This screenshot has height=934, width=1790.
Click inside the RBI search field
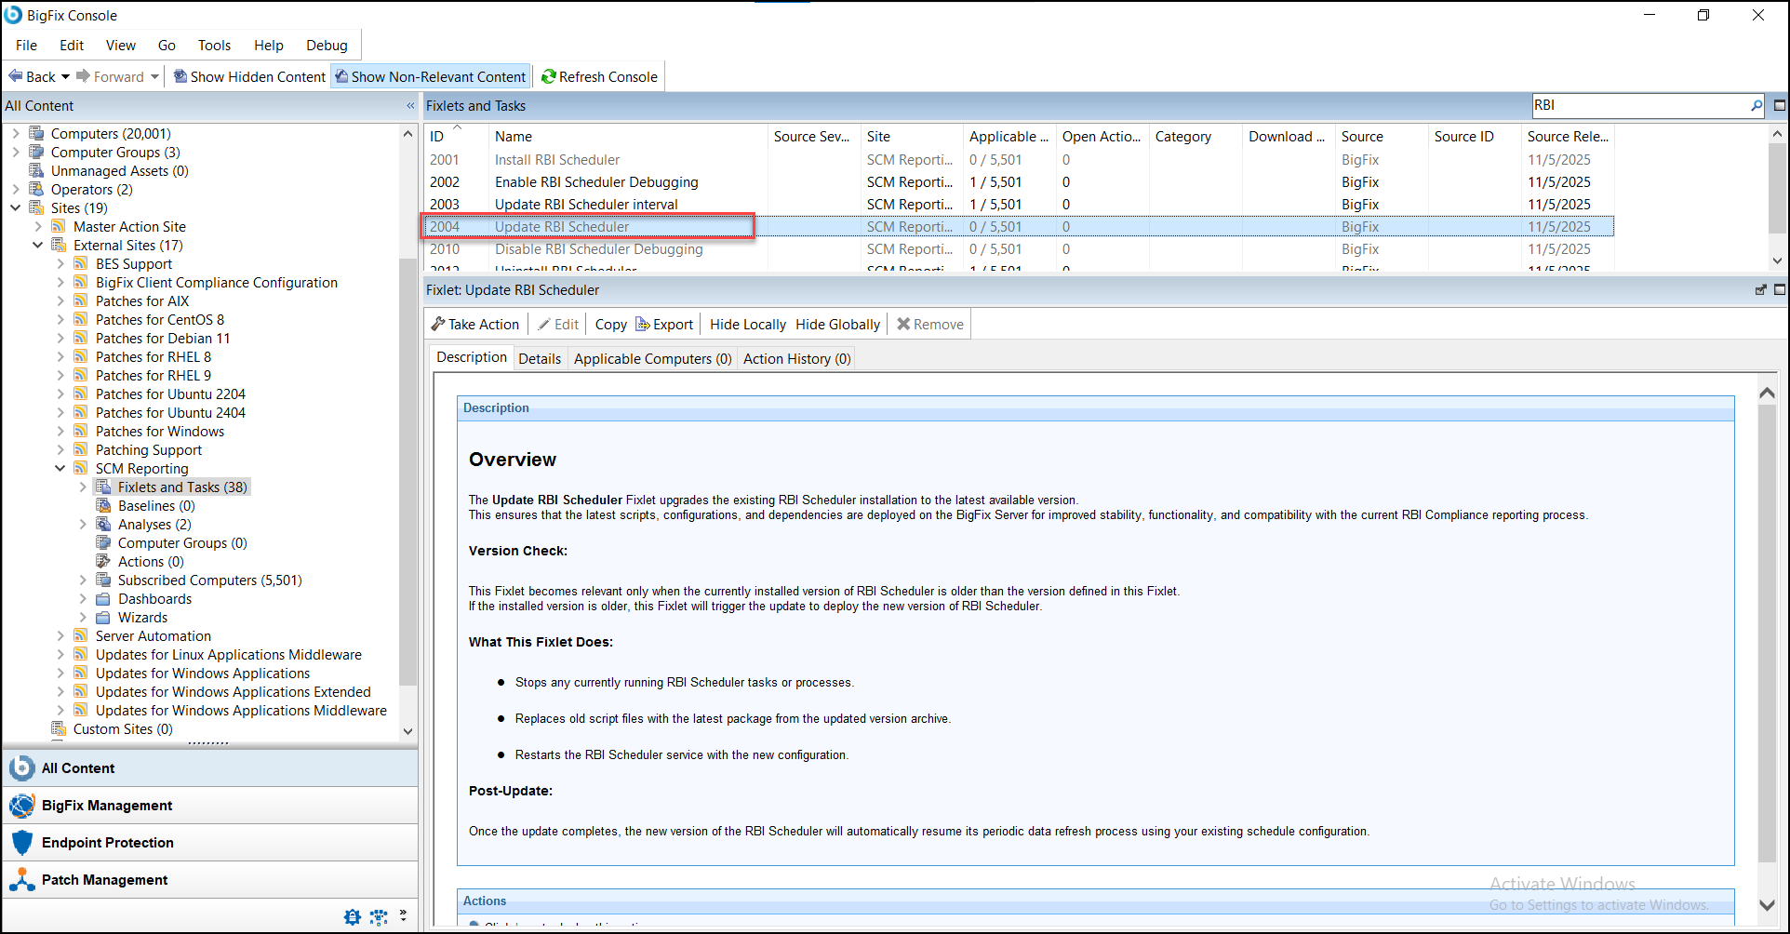1637,105
